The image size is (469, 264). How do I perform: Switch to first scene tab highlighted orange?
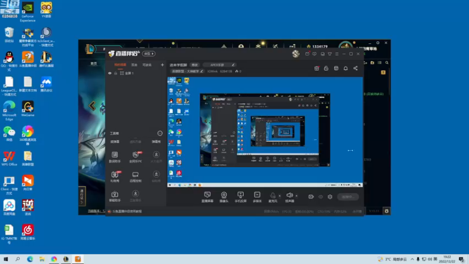point(120,65)
